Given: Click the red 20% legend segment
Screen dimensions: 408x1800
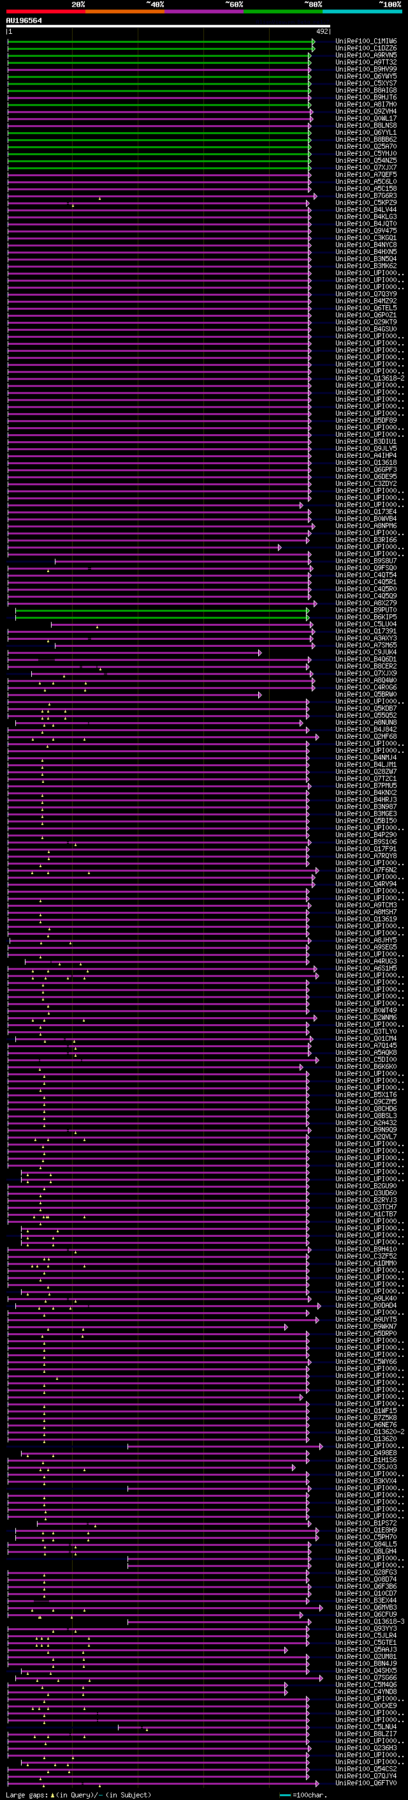Looking at the screenshot, I should point(46,12).
